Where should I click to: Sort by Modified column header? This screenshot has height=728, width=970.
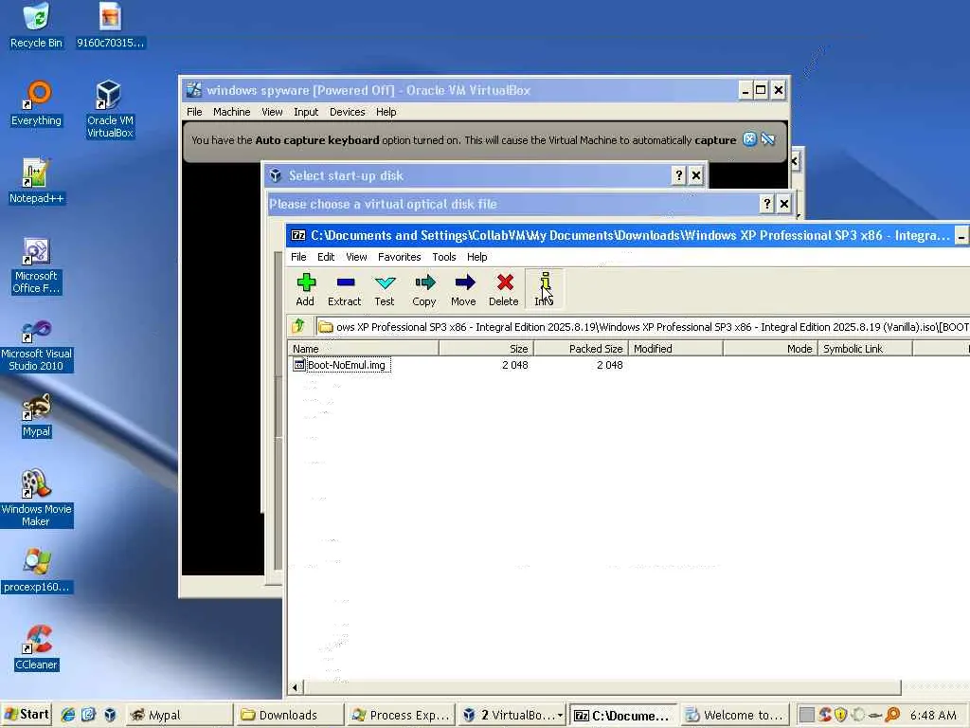675,349
